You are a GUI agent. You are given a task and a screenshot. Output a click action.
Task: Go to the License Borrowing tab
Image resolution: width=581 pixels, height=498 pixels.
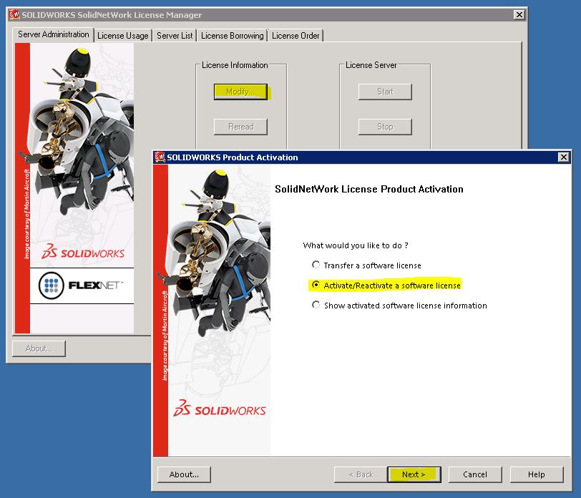(232, 36)
